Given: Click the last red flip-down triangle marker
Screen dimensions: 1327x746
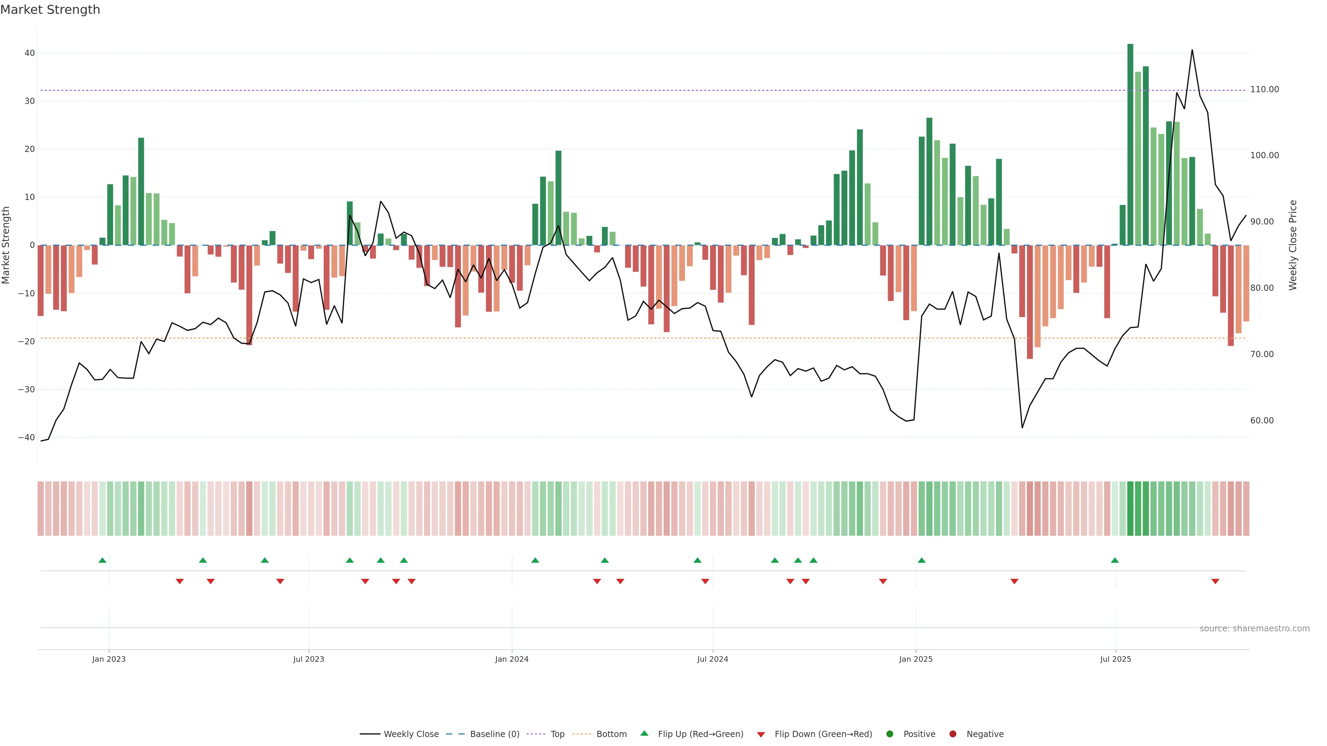Looking at the screenshot, I should pos(1215,581).
